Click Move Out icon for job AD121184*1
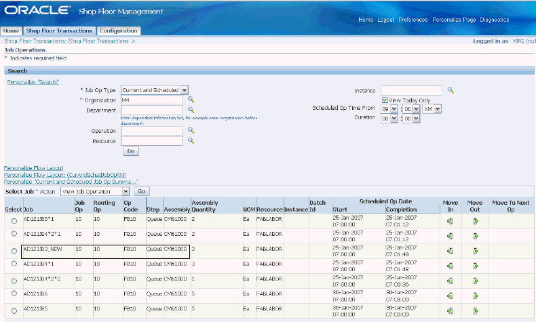 pyautogui.click(x=475, y=266)
